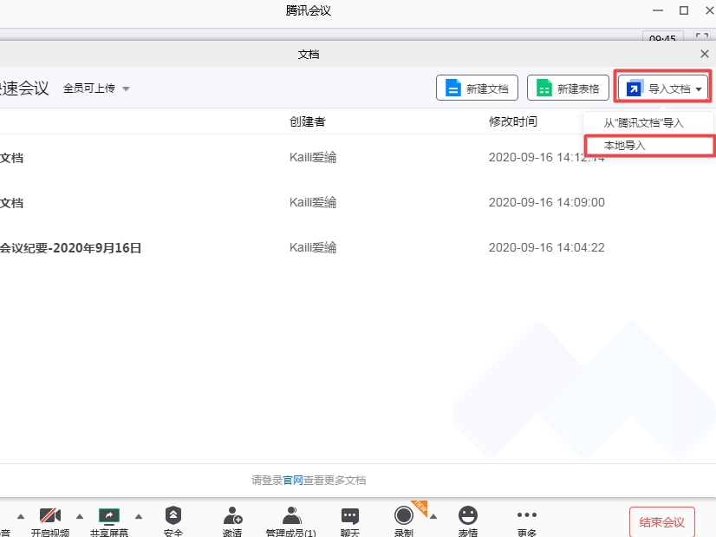The image size is (716, 537).
Task: Select creator Kaili in 会议纪要 row
Action: coord(313,248)
